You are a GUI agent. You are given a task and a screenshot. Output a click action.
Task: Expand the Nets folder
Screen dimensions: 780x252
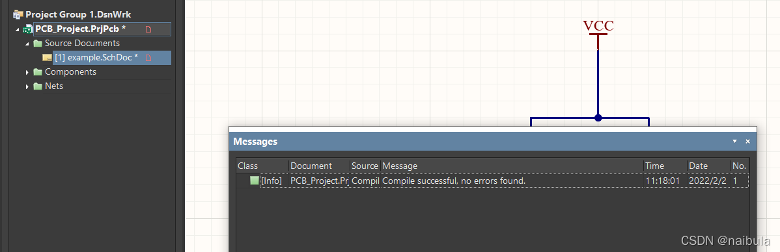[x=27, y=87]
